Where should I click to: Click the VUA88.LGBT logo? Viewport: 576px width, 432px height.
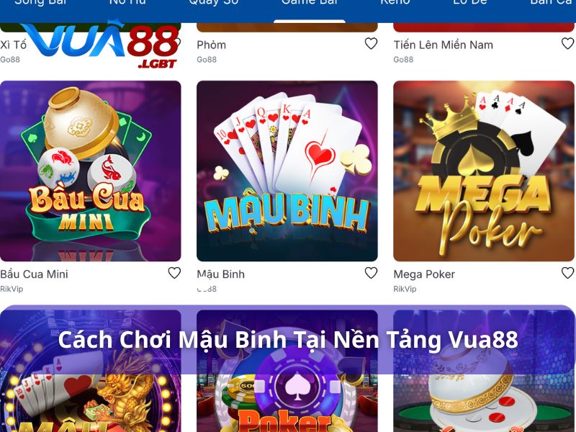click(x=100, y=45)
